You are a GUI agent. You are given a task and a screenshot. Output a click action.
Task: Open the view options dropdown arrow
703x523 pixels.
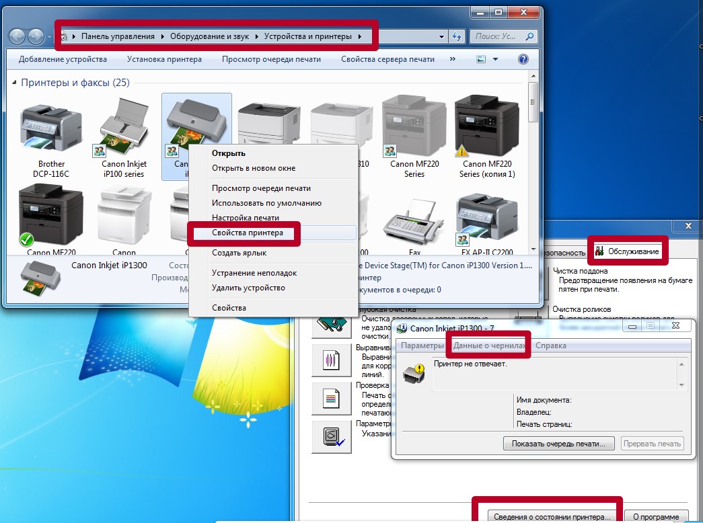coord(496,59)
